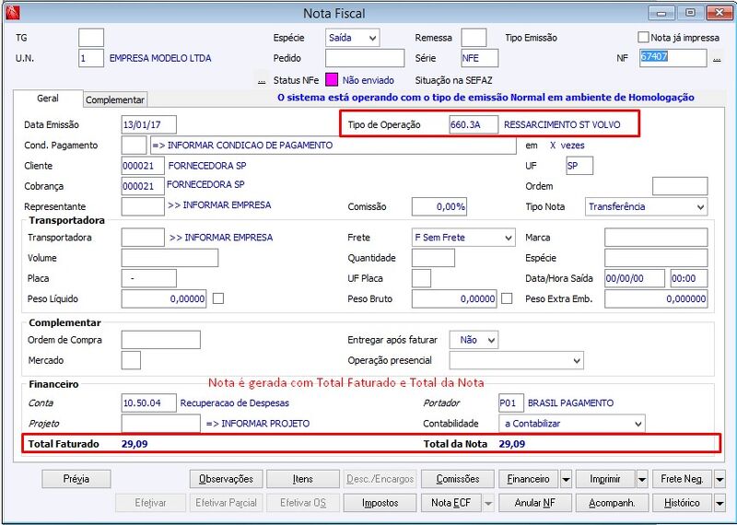Click the Remessa input field
737x525 pixels.
[474, 38]
